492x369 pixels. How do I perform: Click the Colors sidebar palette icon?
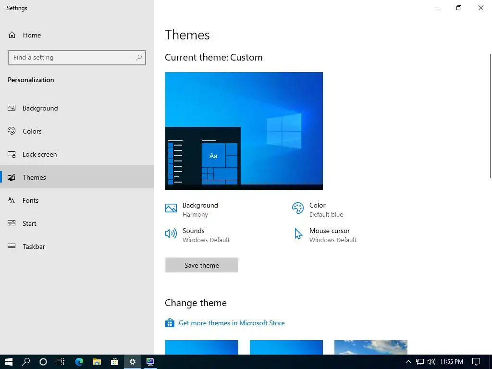tap(12, 131)
